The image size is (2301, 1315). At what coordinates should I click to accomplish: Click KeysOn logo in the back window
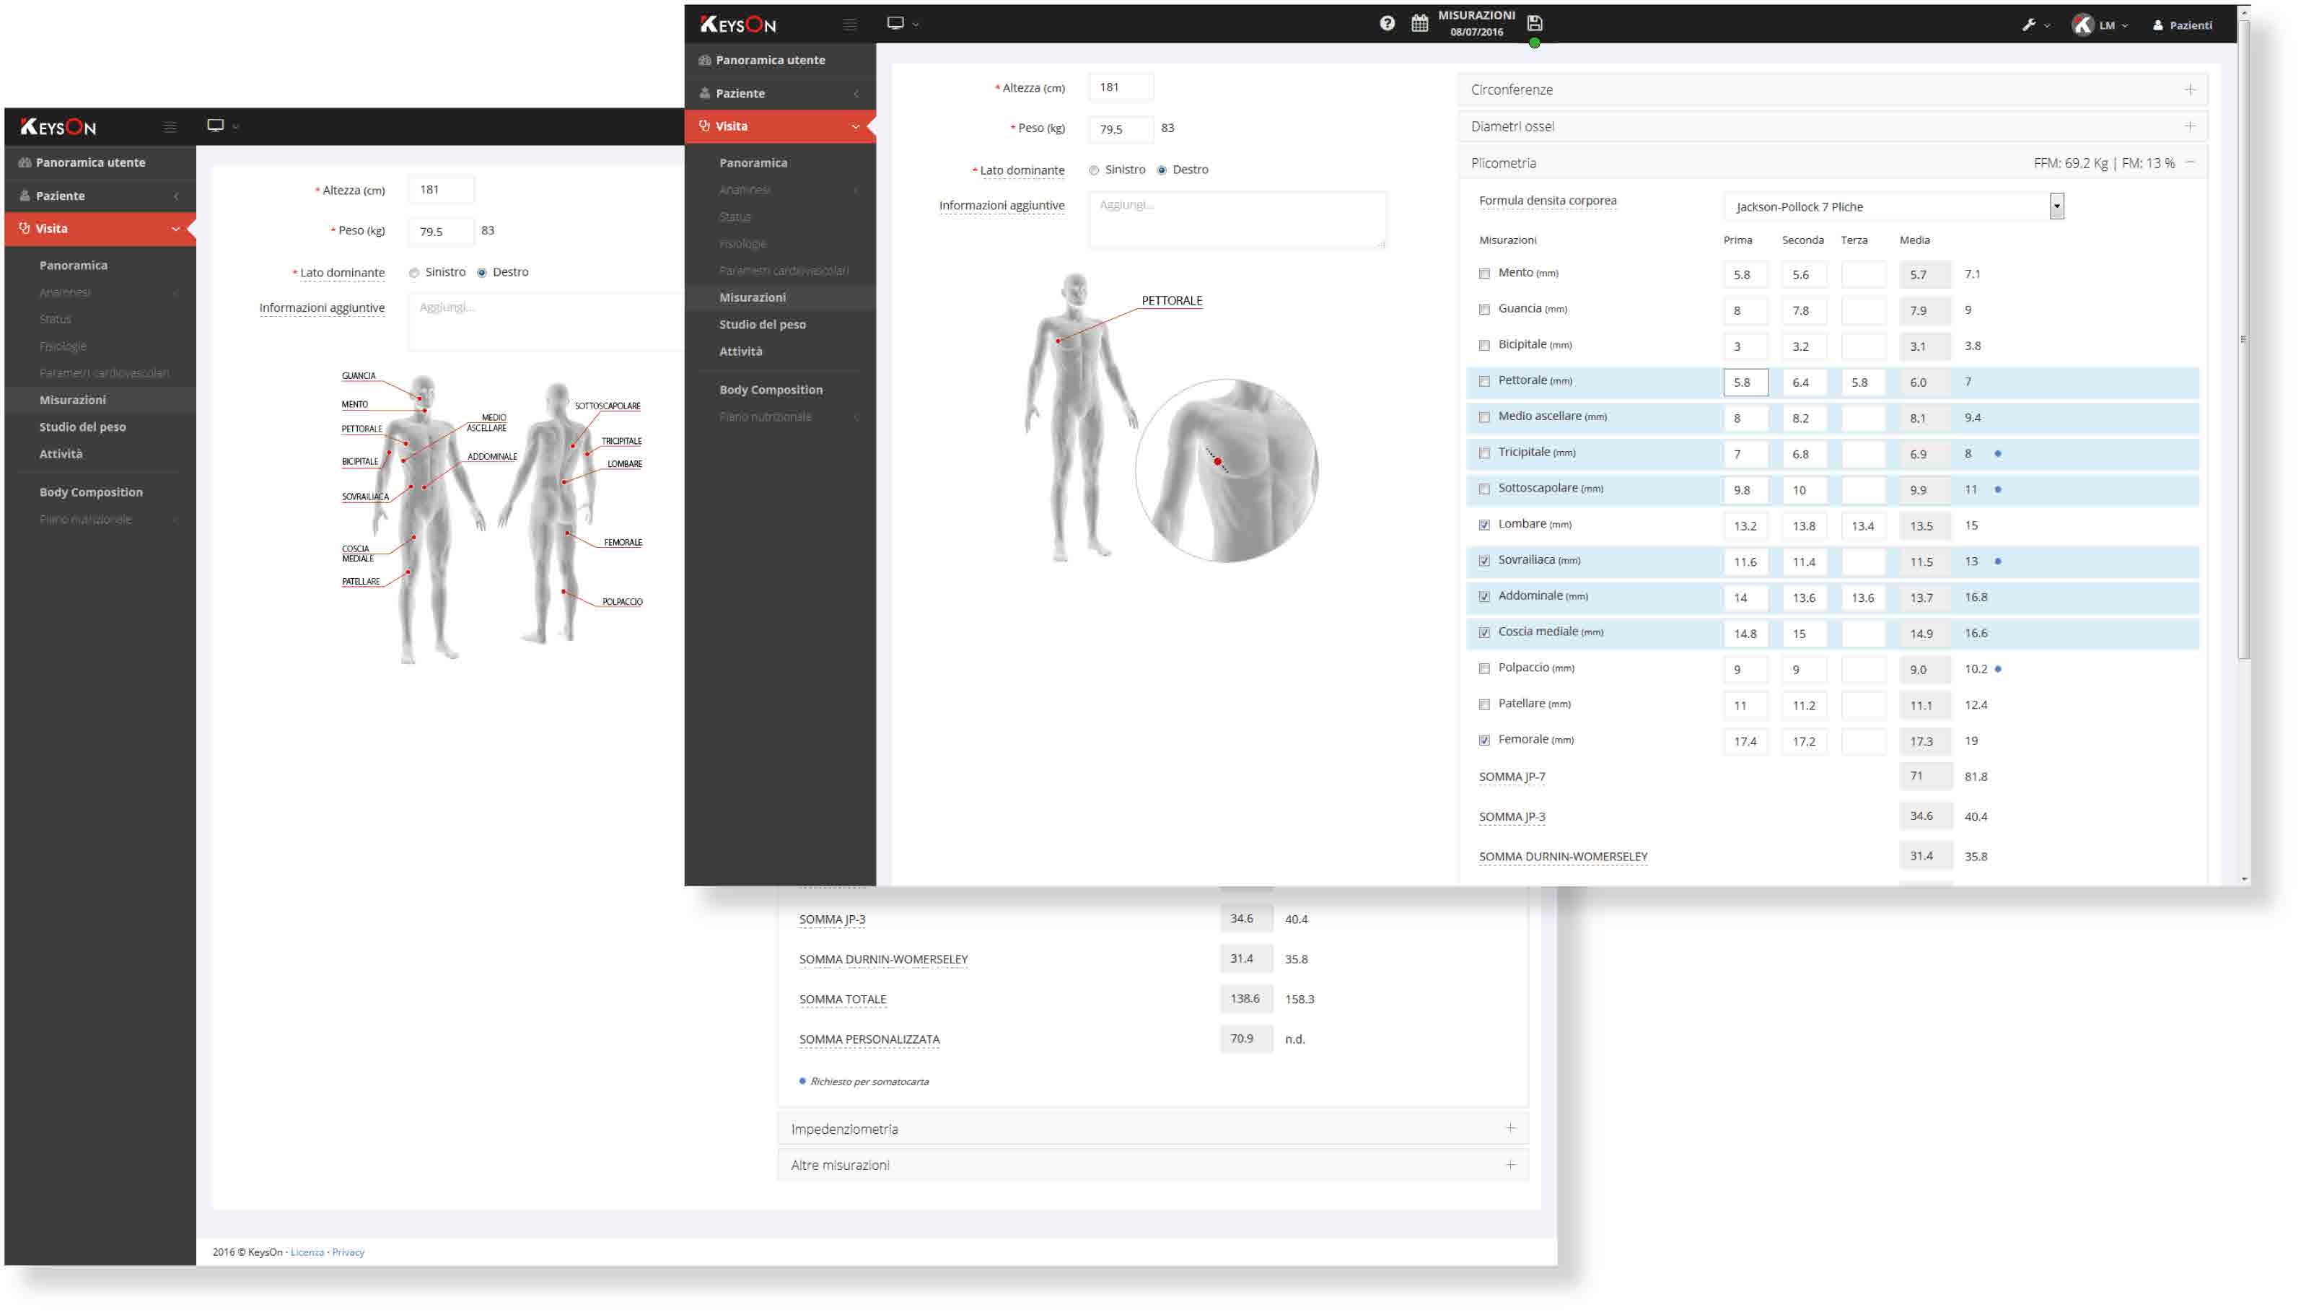pyautogui.click(x=58, y=127)
